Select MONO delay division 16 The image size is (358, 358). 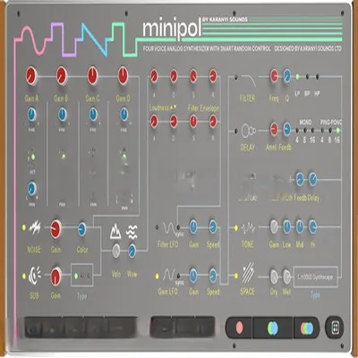pos(312,131)
